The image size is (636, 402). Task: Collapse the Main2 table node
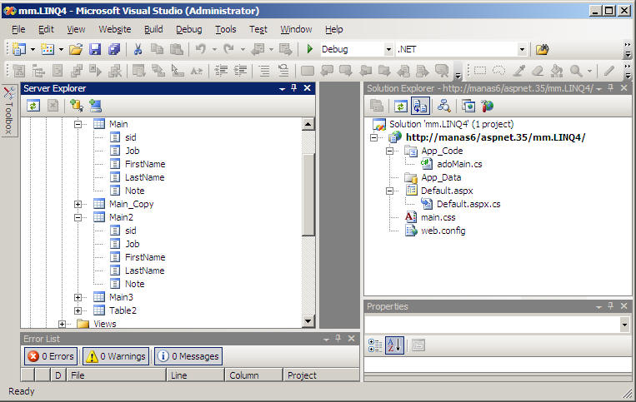78,218
